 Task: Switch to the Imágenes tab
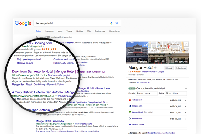click(x=49, y=31)
